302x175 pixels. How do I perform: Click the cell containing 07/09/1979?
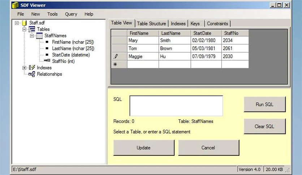206,56
